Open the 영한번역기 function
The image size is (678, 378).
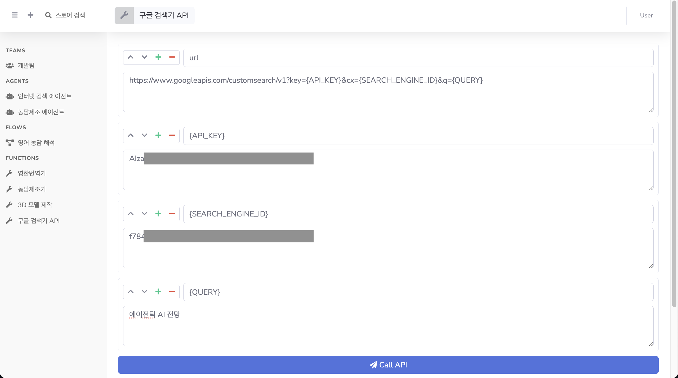click(26, 173)
